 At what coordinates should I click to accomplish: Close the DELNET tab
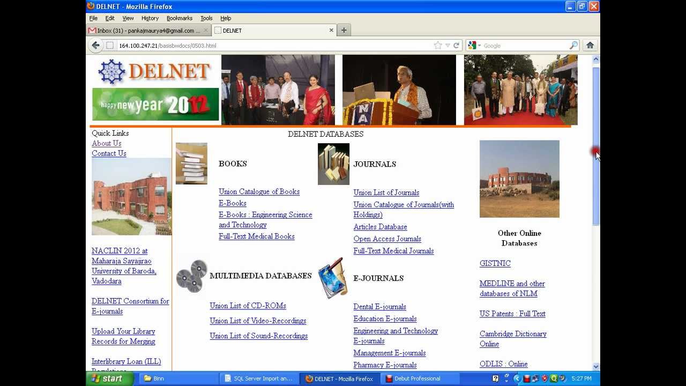pyautogui.click(x=331, y=31)
